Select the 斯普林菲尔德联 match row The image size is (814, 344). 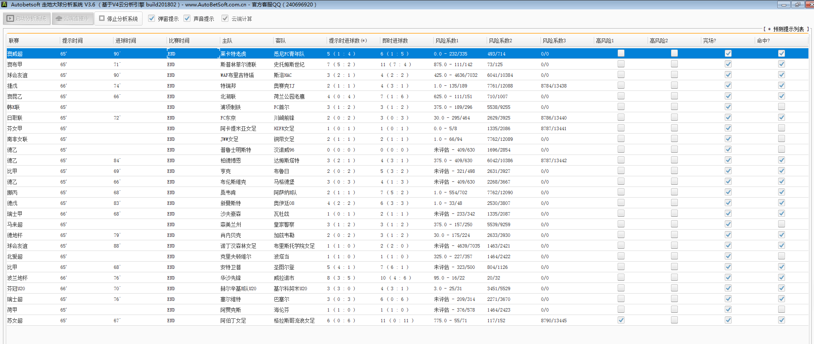coord(238,64)
